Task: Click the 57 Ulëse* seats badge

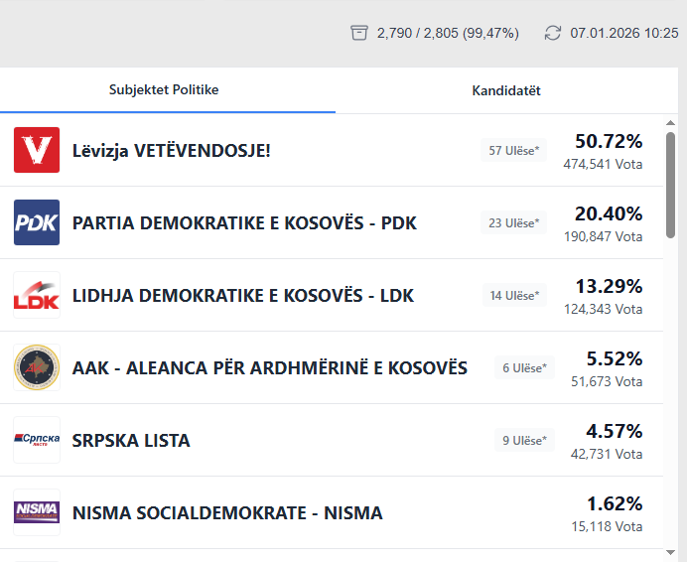Action: click(513, 151)
